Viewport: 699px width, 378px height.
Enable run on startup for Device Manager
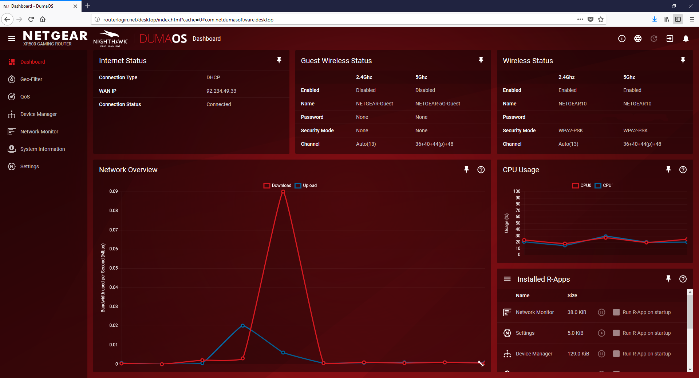tap(616, 354)
